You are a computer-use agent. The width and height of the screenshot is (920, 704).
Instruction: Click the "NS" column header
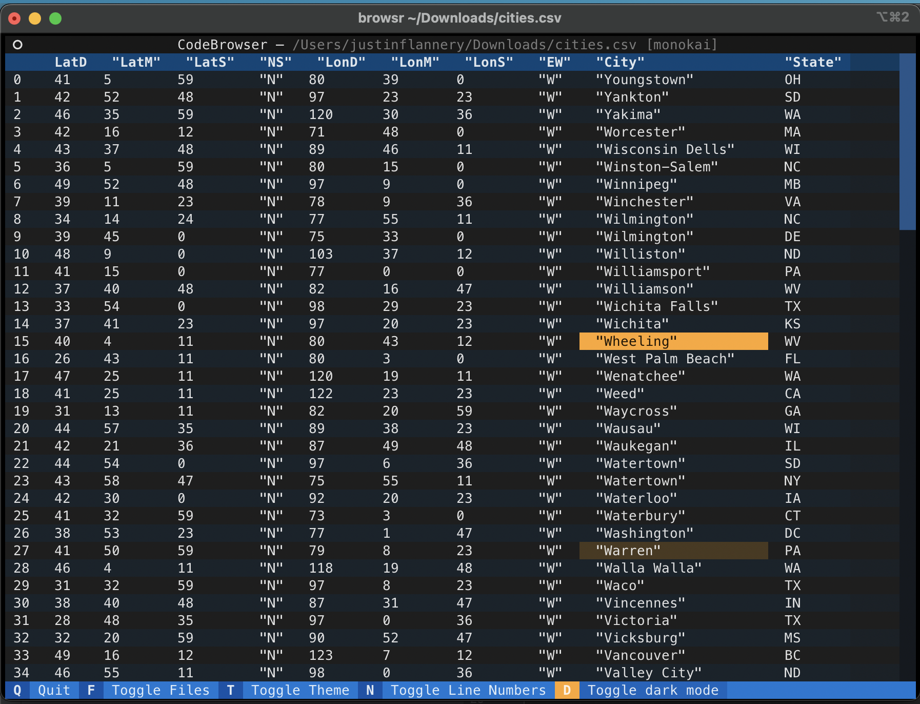pyautogui.click(x=276, y=62)
